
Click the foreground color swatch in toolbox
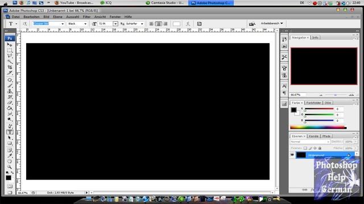(x=9, y=177)
